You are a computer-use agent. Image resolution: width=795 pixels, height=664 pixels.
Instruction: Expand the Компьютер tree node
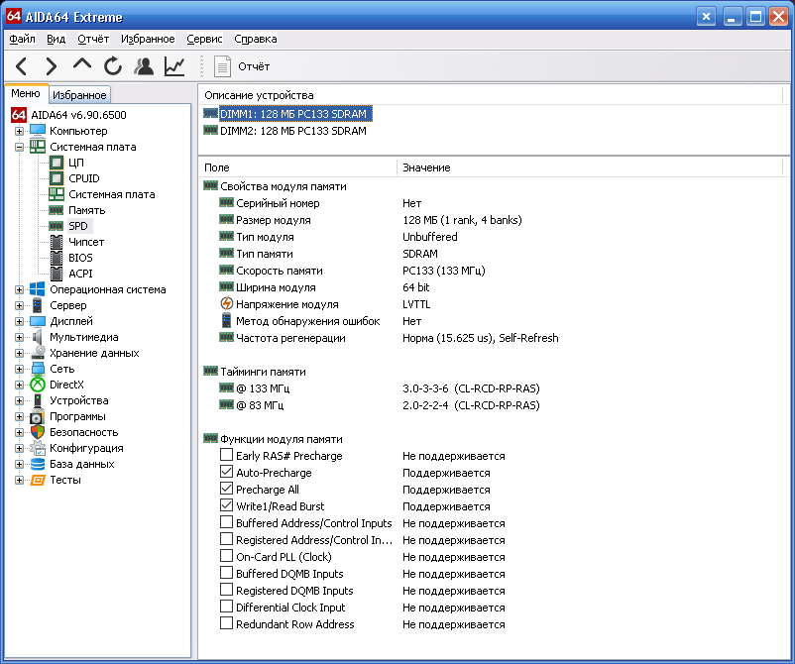(x=19, y=131)
